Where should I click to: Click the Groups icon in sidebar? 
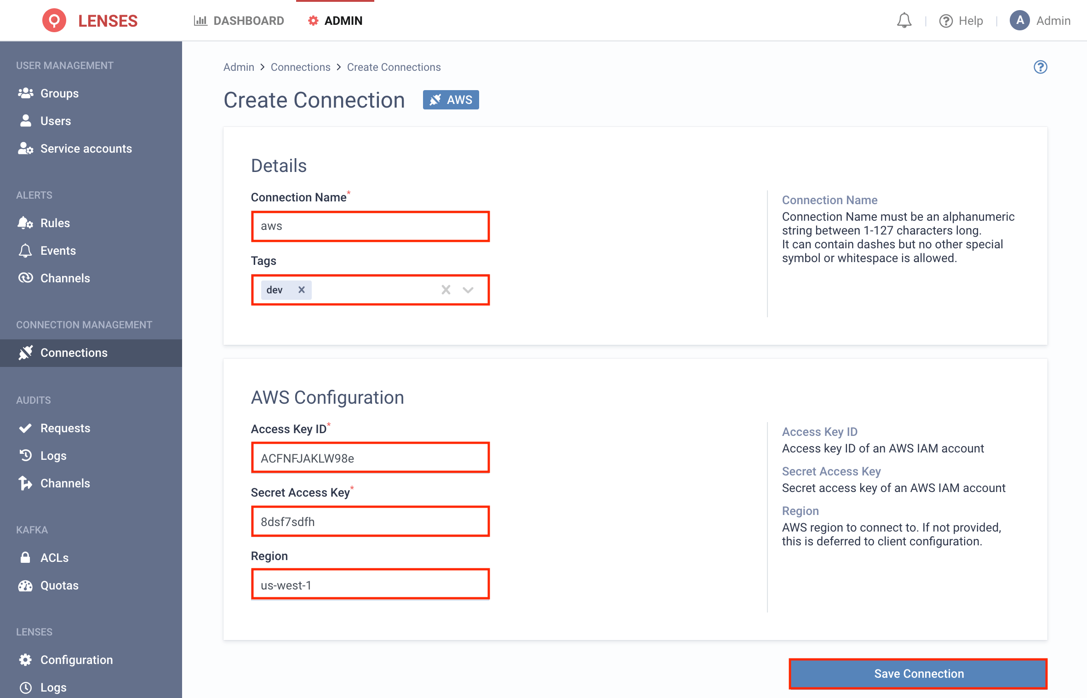pos(24,93)
